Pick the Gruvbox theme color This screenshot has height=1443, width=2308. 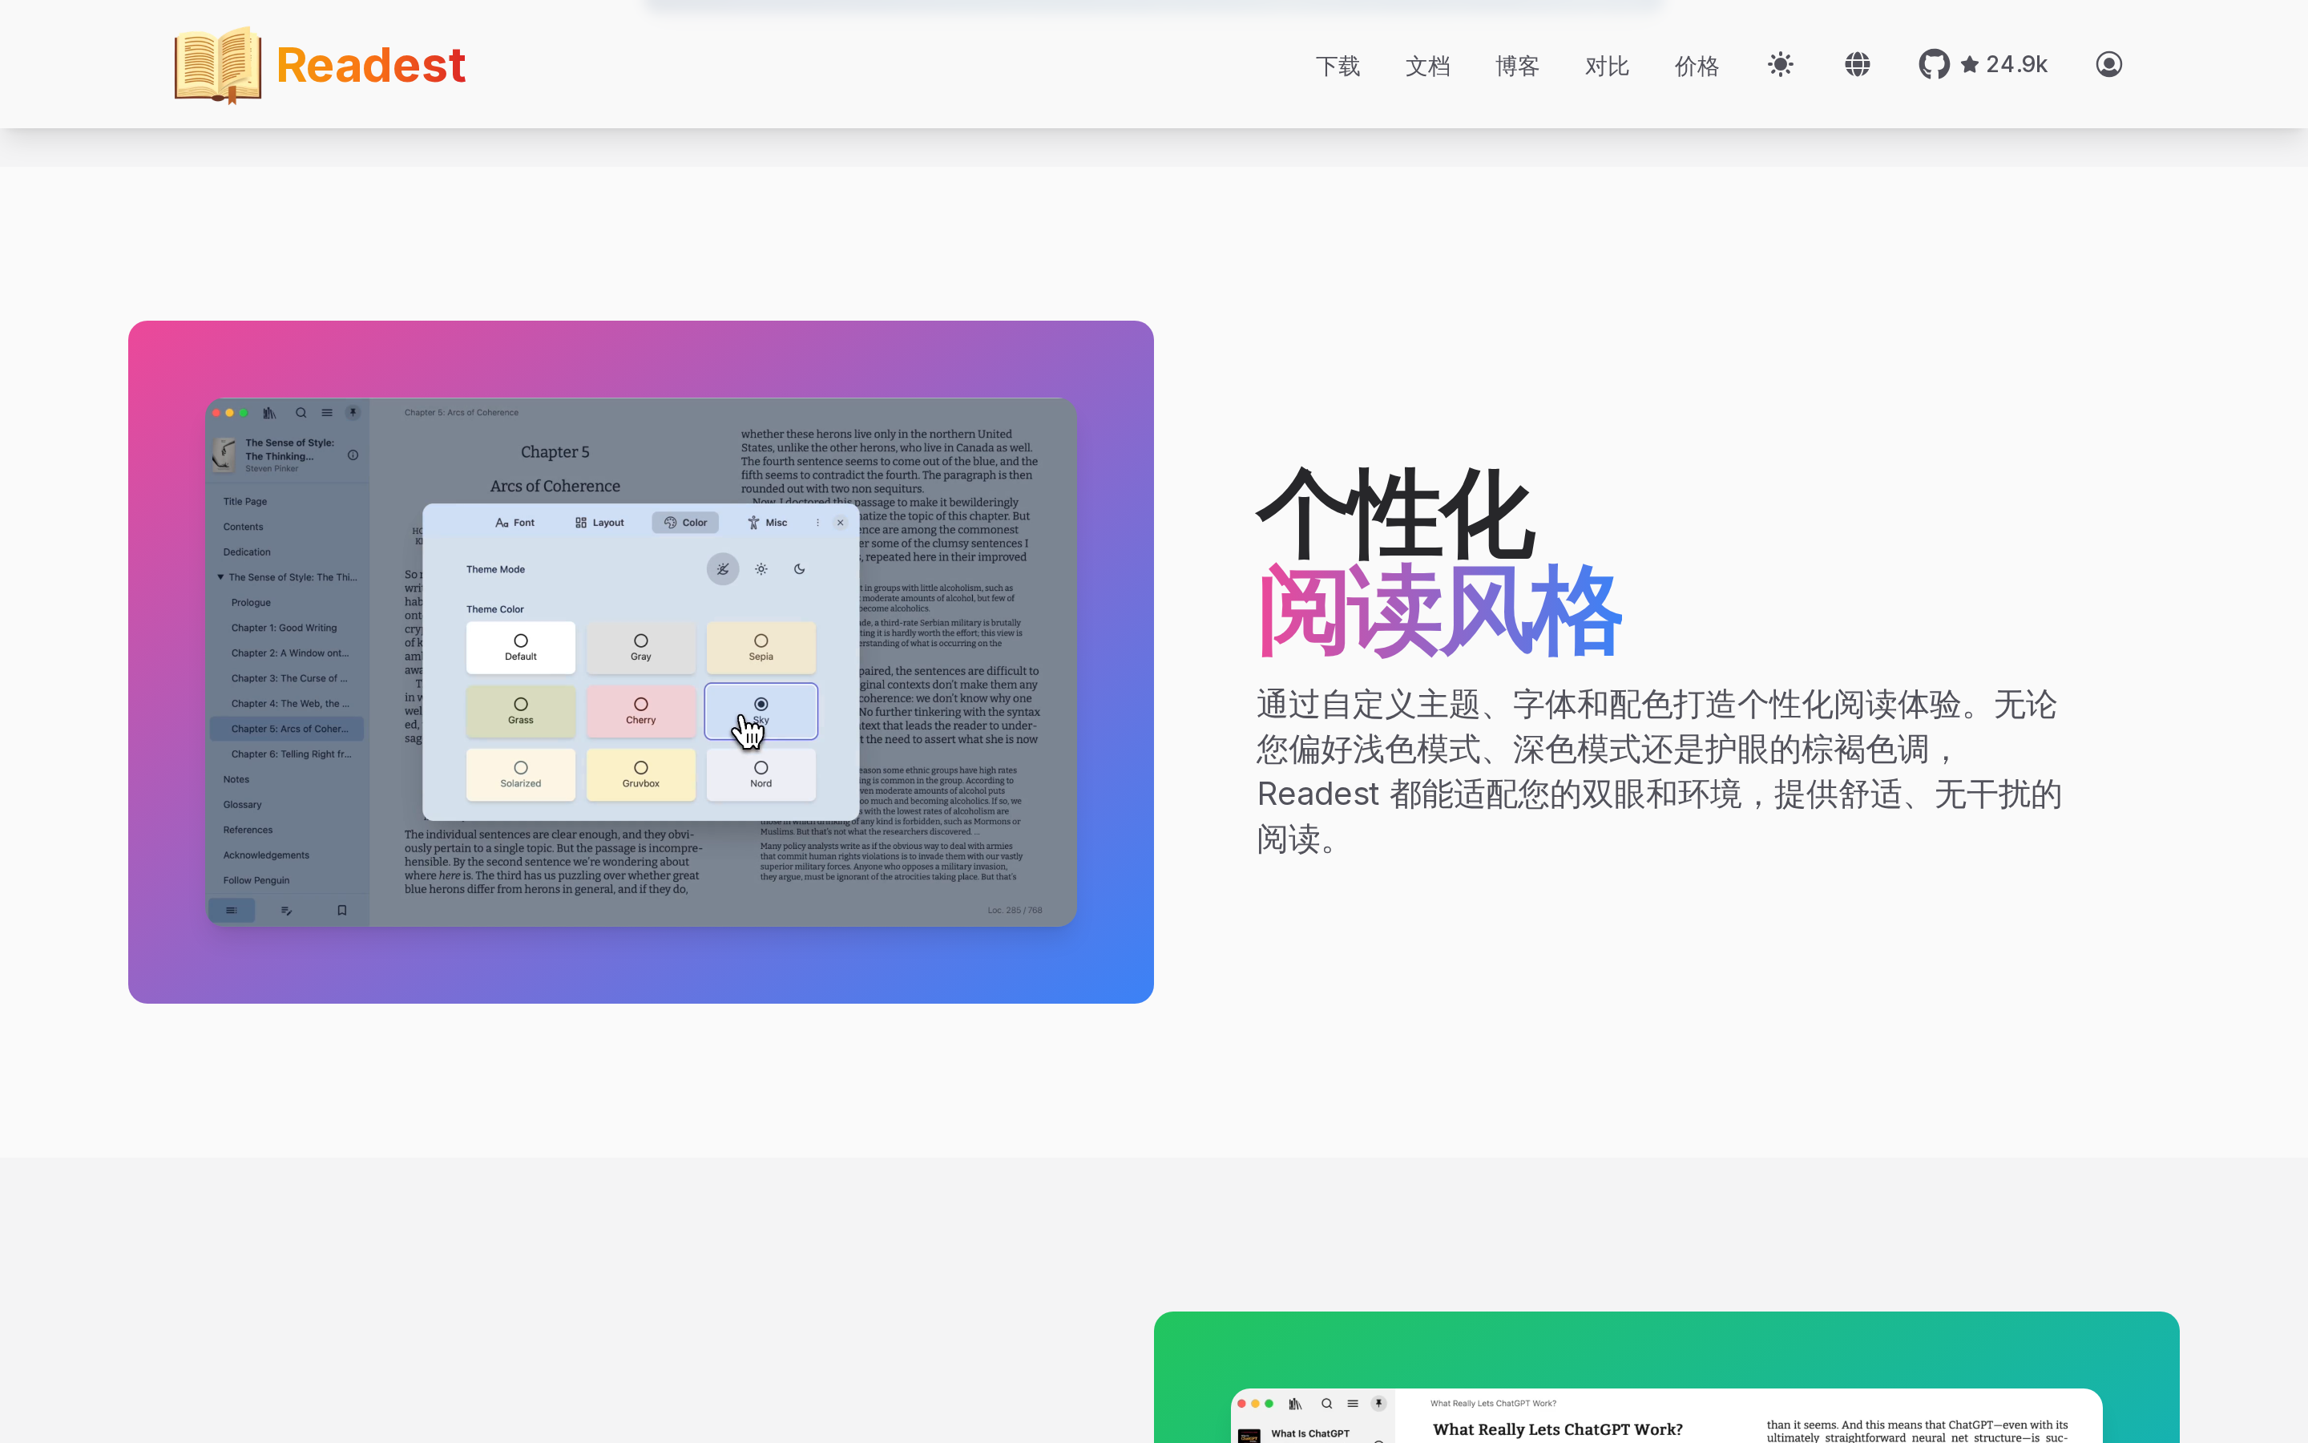point(641,775)
